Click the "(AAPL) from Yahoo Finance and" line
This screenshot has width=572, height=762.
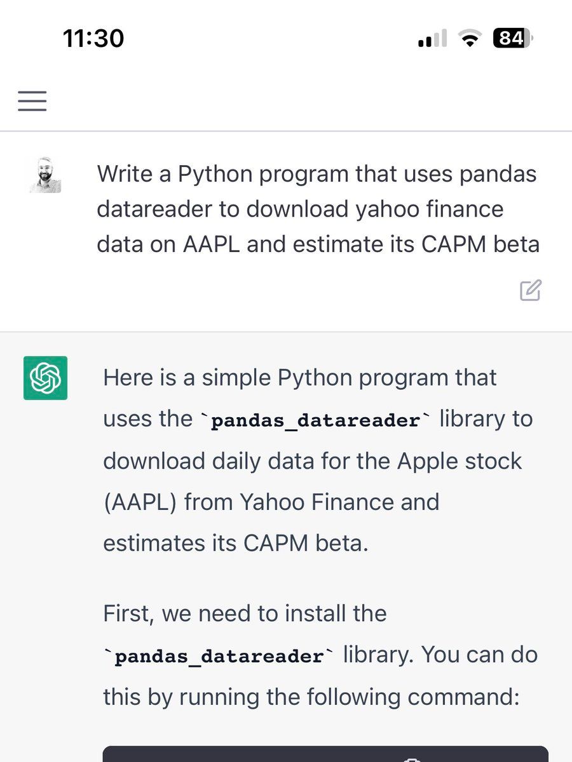coord(271,502)
